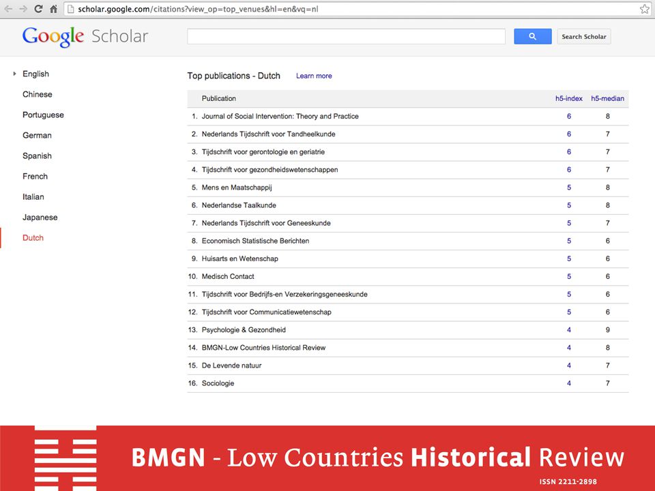Click the blue magnifier search button
Screen dimensions: 655x491
point(533,36)
